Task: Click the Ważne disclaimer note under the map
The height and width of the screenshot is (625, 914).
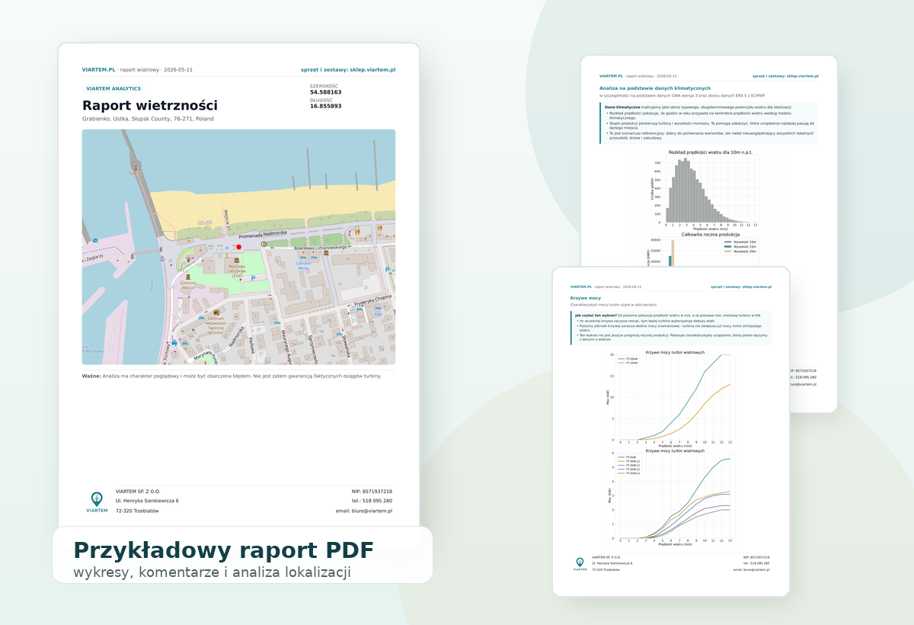Action: pyautogui.click(x=232, y=376)
